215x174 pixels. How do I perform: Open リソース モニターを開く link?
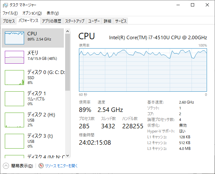tap(61, 166)
